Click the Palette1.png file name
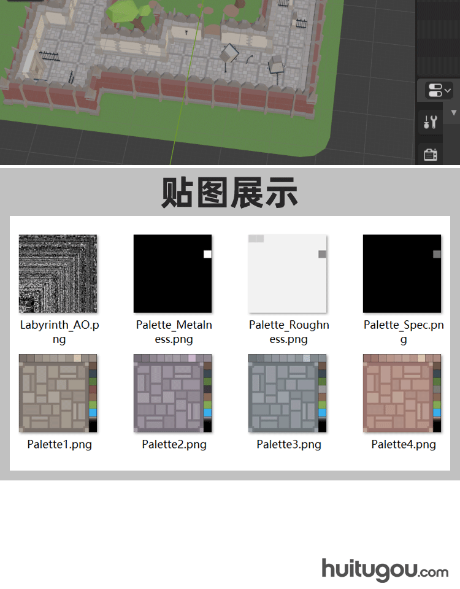This screenshot has height=589, width=460. pyautogui.click(x=59, y=445)
